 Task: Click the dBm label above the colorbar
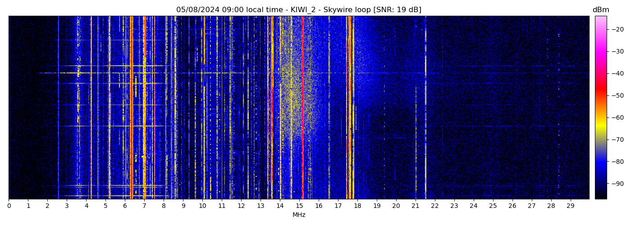(600, 10)
